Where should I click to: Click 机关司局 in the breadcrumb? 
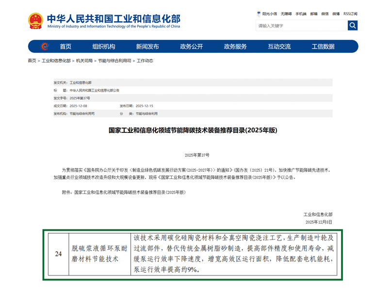(x=84, y=61)
